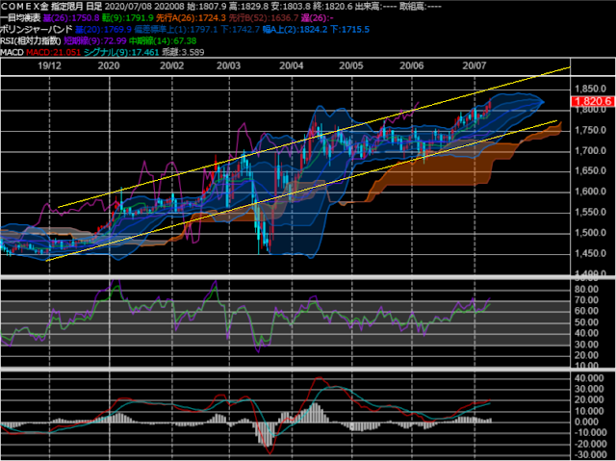Click the 1,500.0 price axis label
This screenshot has width=616, height=461.
[590, 233]
